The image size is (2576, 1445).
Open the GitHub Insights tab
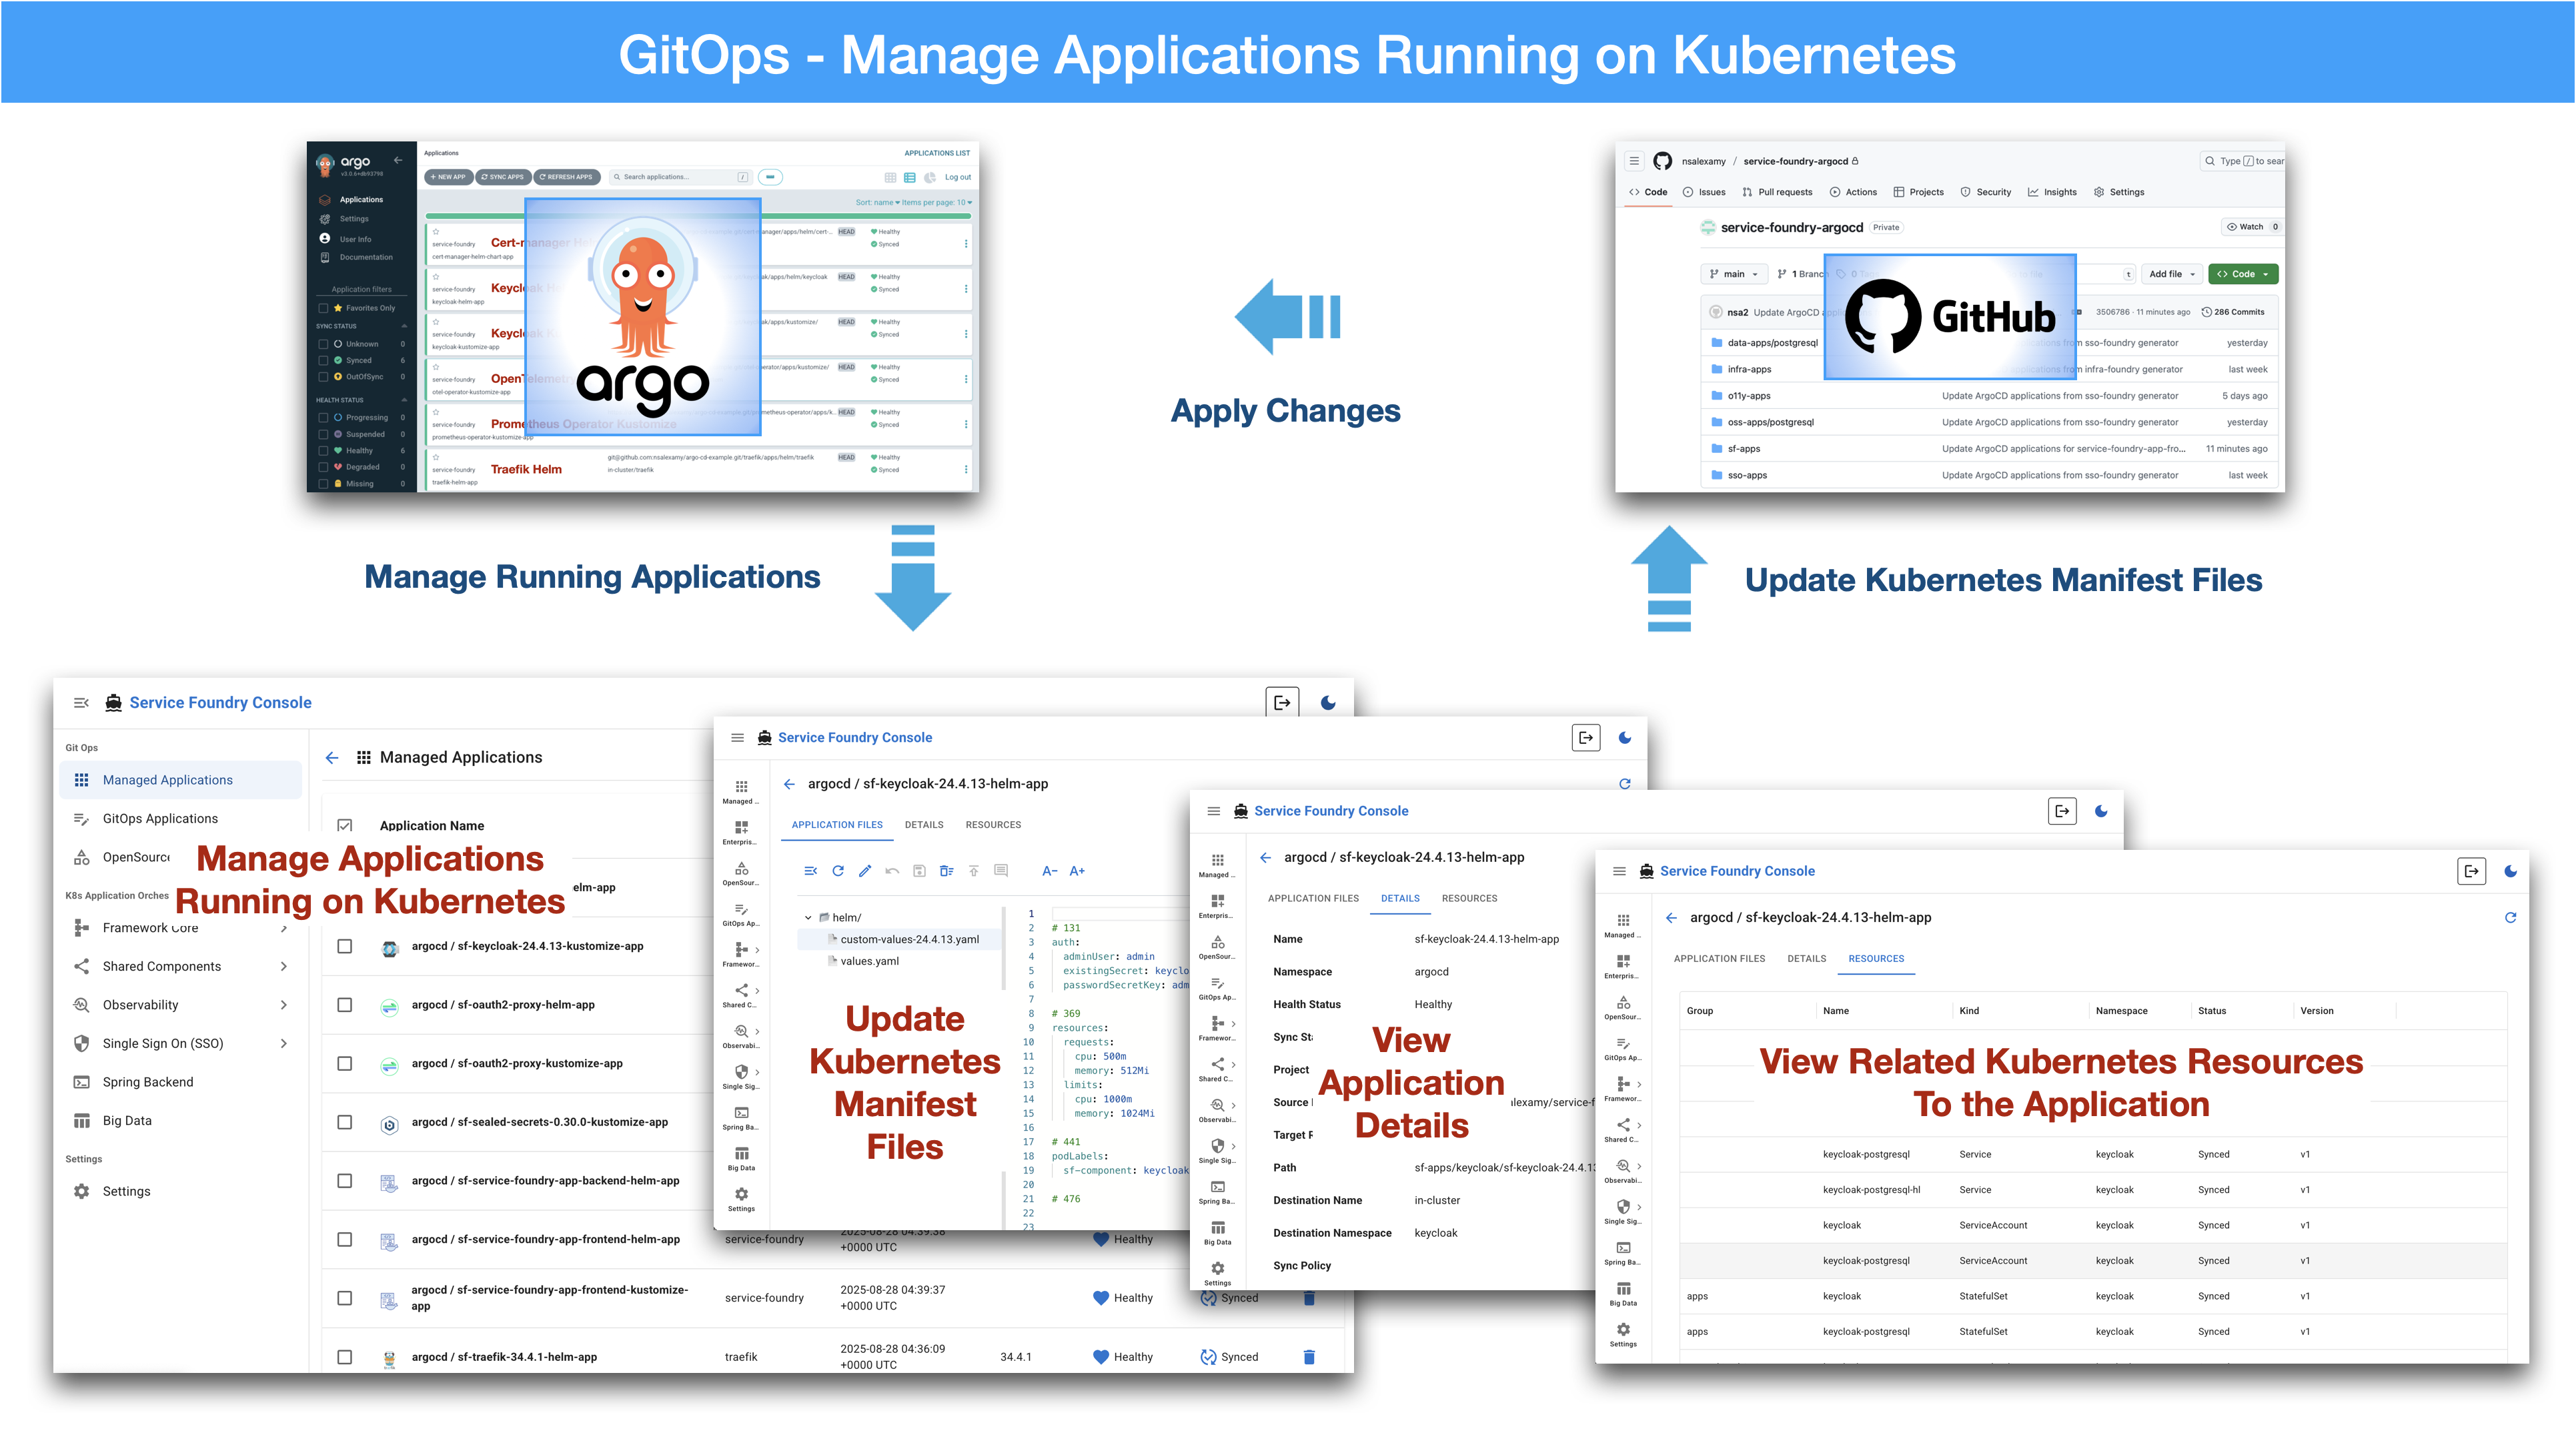pyautogui.click(x=2052, y=192)
